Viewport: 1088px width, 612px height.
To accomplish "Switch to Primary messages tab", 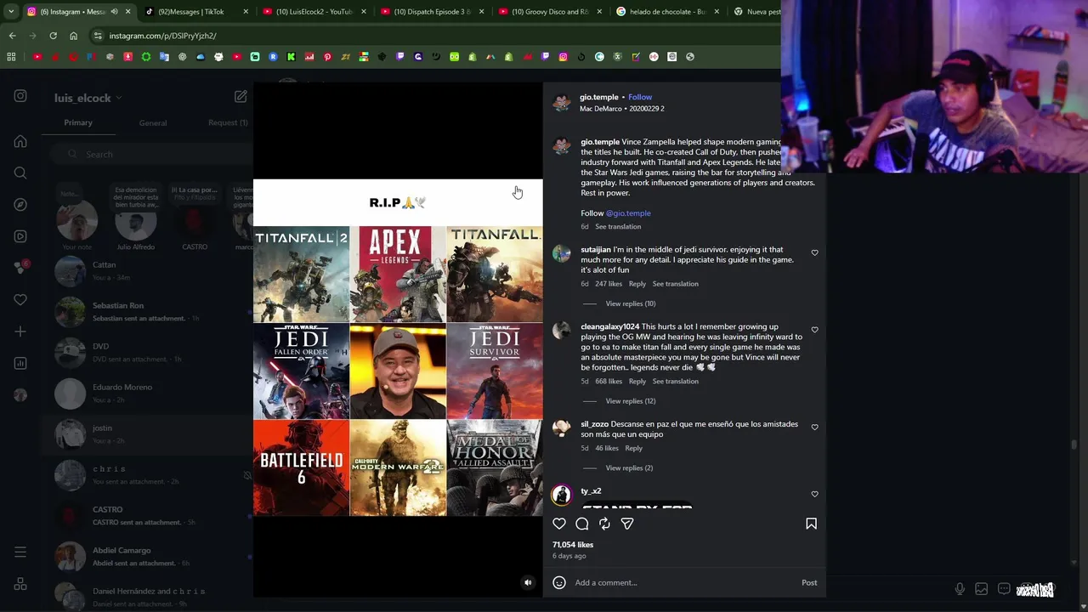I will [78, 122].
